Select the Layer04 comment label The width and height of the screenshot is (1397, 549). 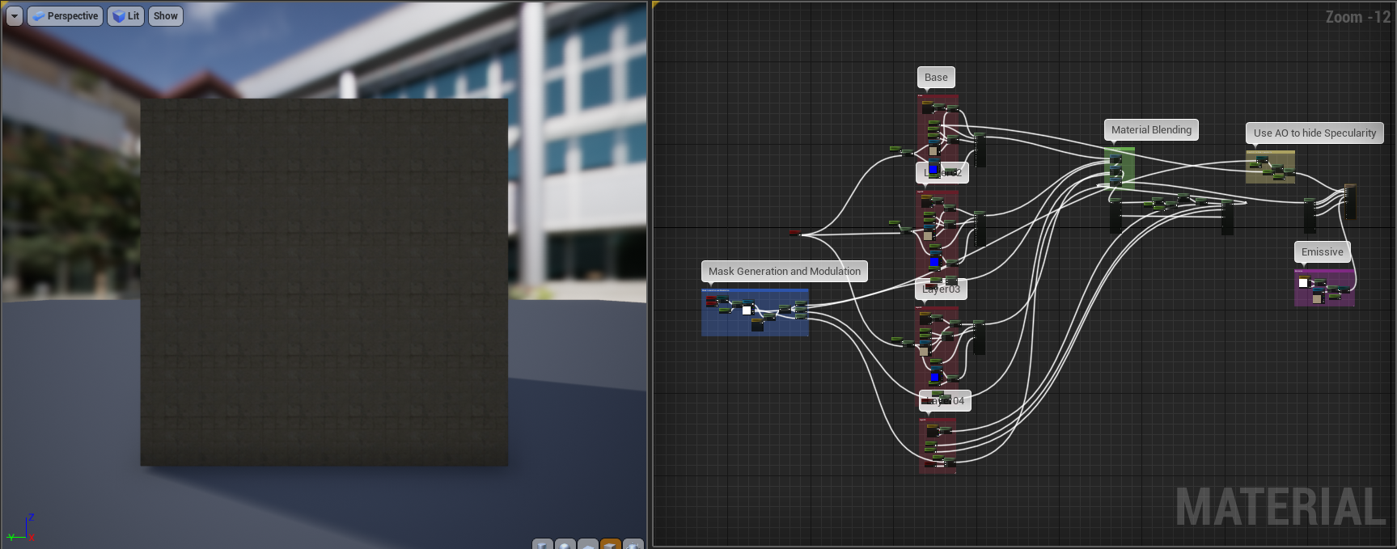tap(945, 401)
